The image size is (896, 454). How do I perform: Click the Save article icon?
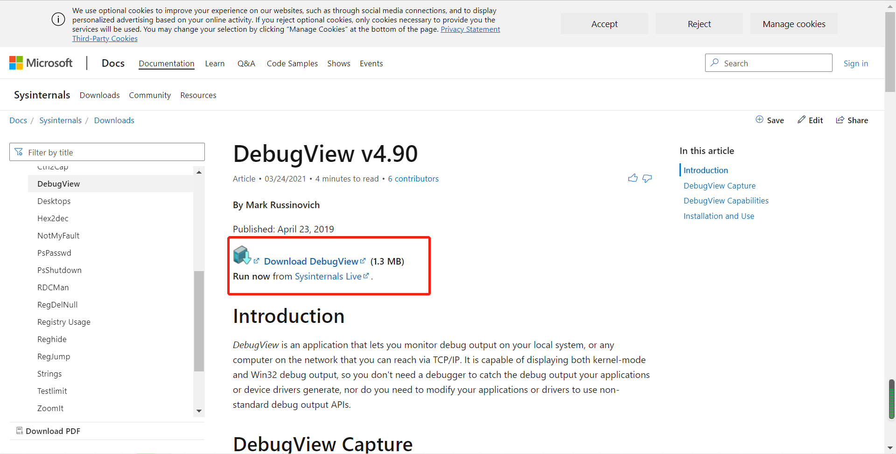pos(759,119)
